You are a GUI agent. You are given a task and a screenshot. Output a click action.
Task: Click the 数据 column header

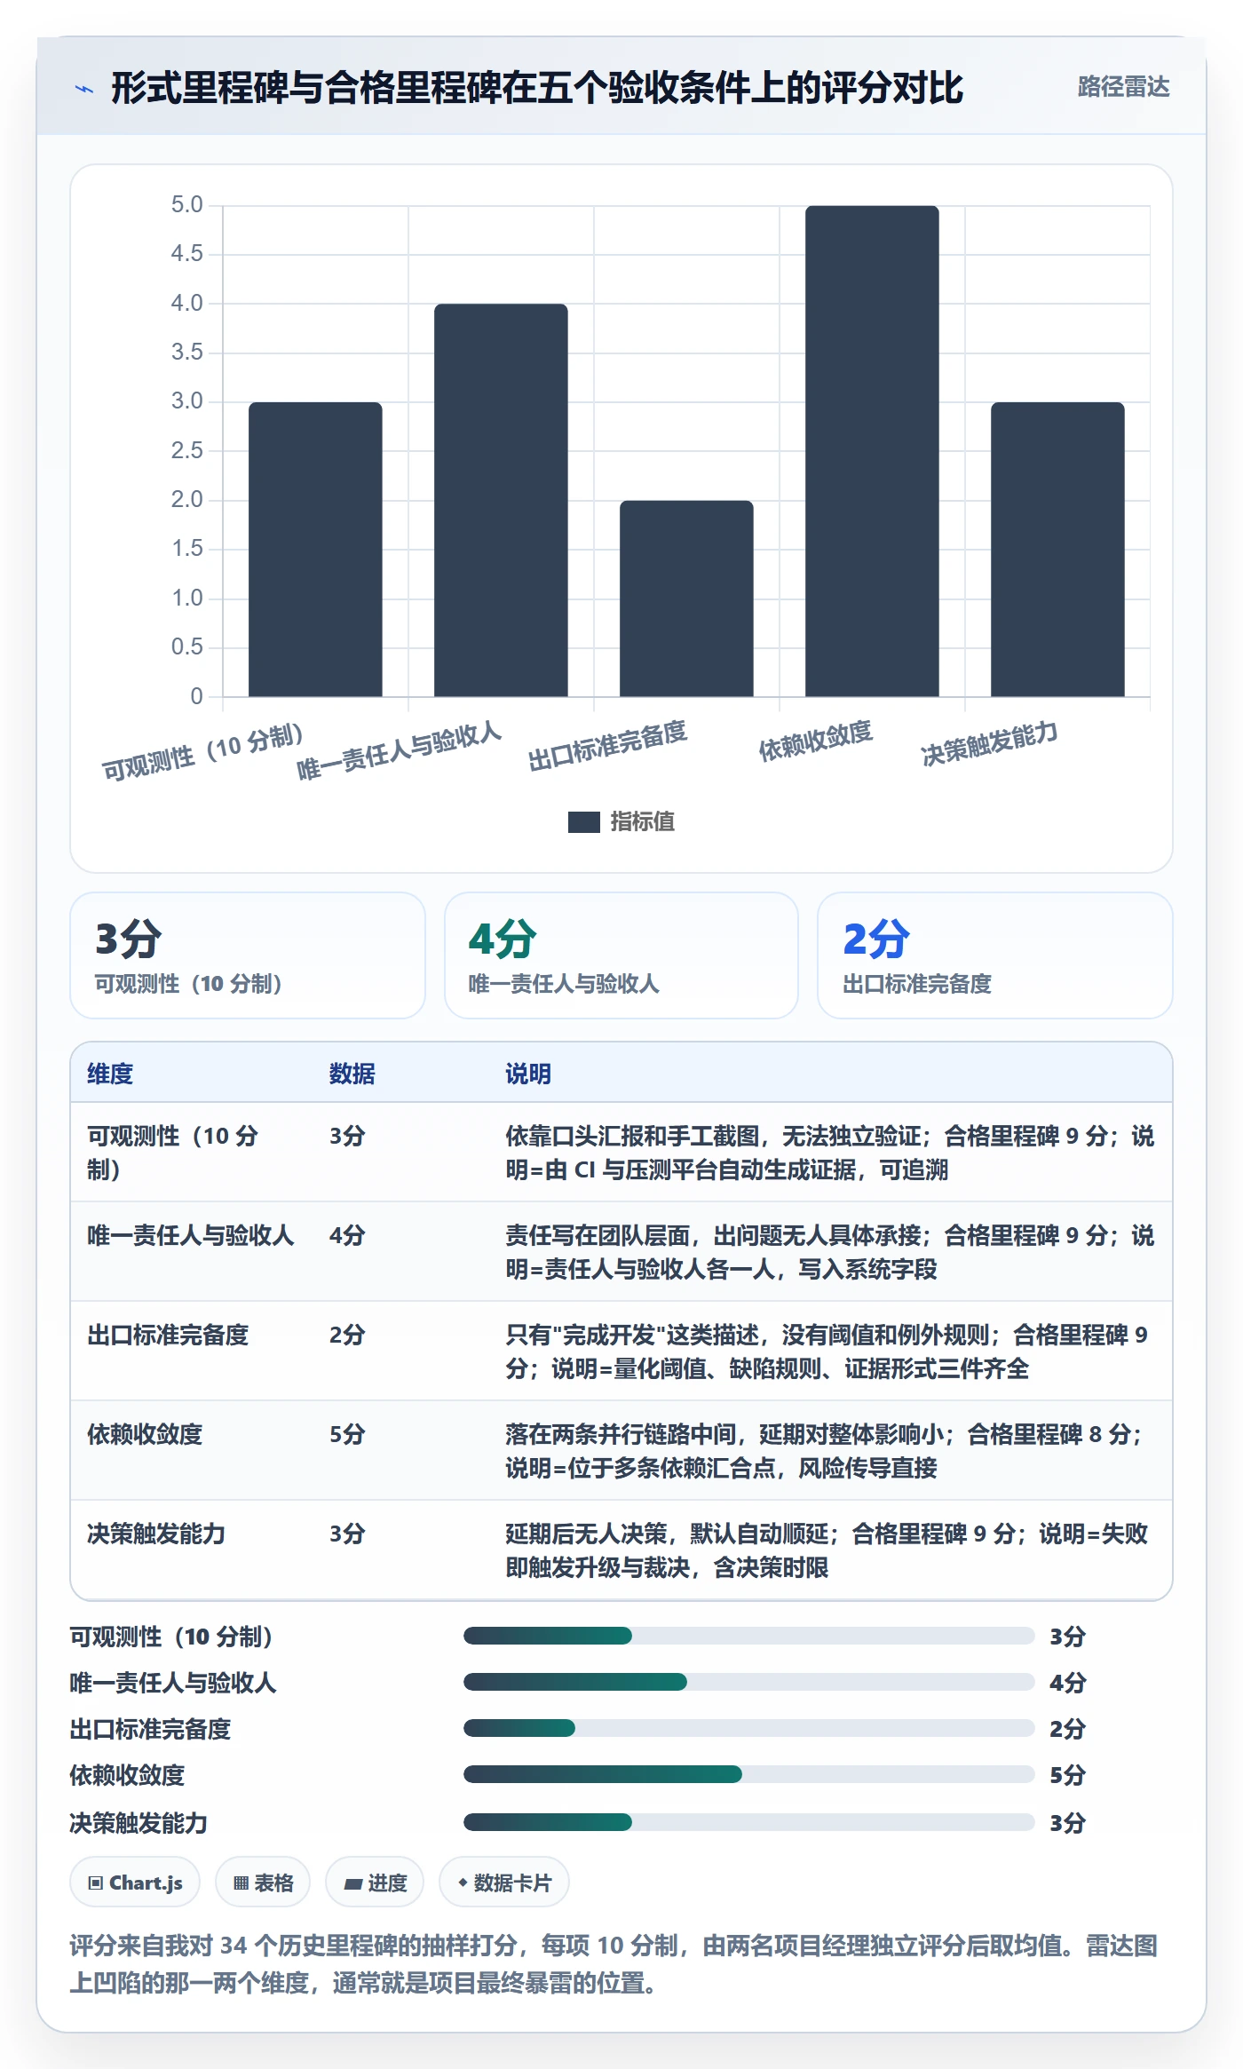click(x=352, y=1074)
